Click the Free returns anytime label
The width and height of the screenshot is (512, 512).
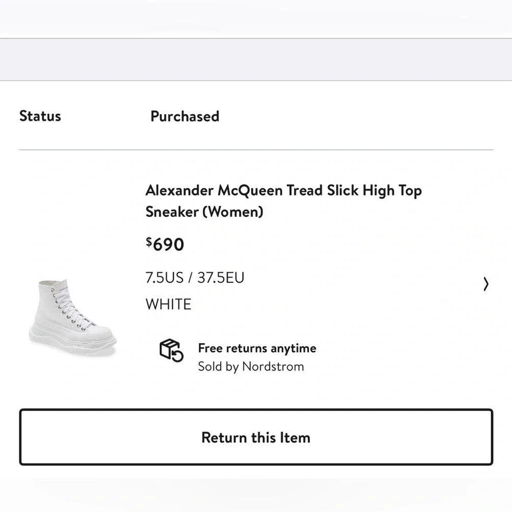point(257,348)
